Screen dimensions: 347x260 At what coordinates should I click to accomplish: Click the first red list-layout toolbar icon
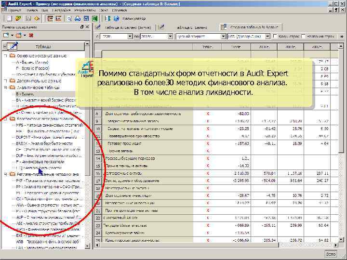click(x=51, y=19)
